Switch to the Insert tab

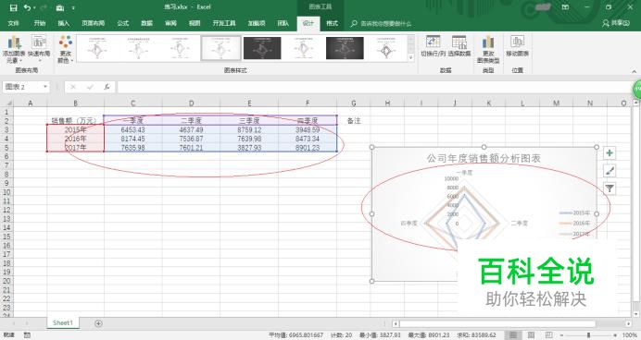click(x=63, y=23)
